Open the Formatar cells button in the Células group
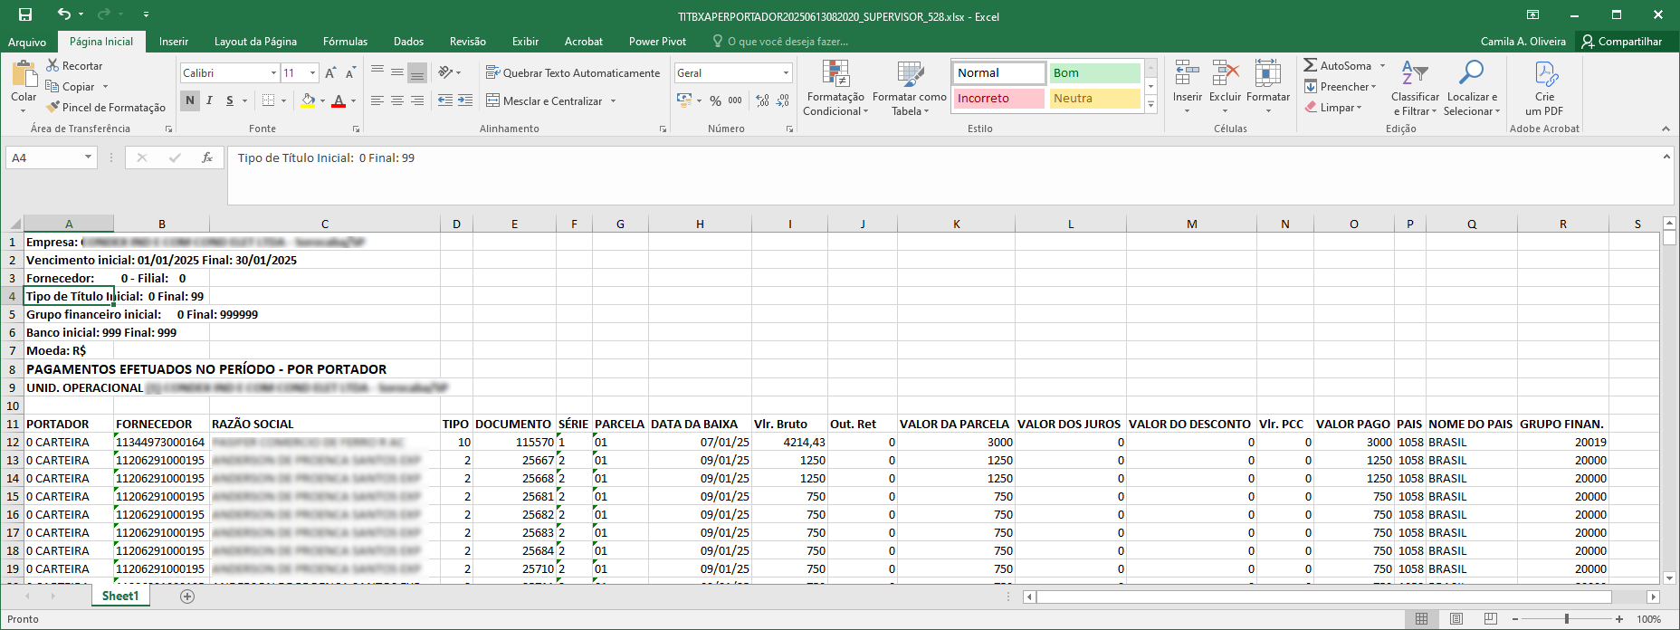The image size is (1680, 630). pos(1268,88)
